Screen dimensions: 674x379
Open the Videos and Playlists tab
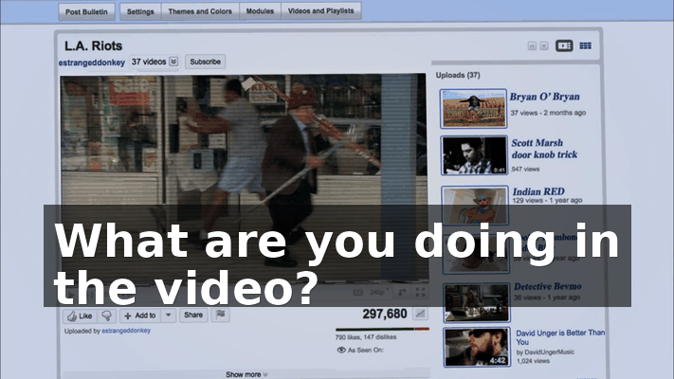click(x=321, y=11)
